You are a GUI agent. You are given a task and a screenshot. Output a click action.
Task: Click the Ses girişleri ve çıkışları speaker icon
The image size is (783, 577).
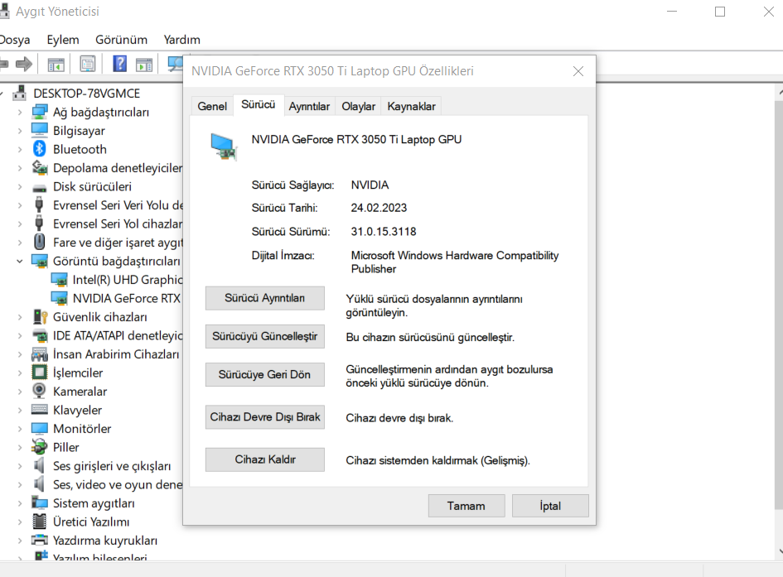click(39, 466)
